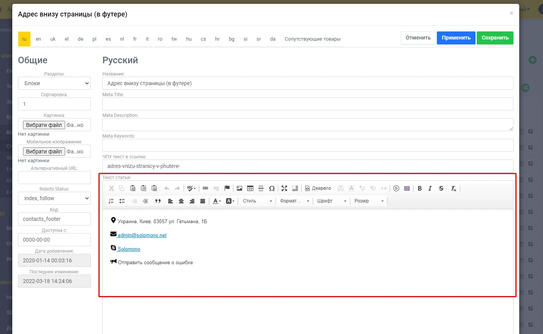Open the Шрифт font dropdown

click(331, 201)
